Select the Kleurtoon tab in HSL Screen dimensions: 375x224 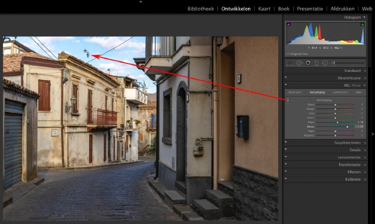click(x=295, y=92)
